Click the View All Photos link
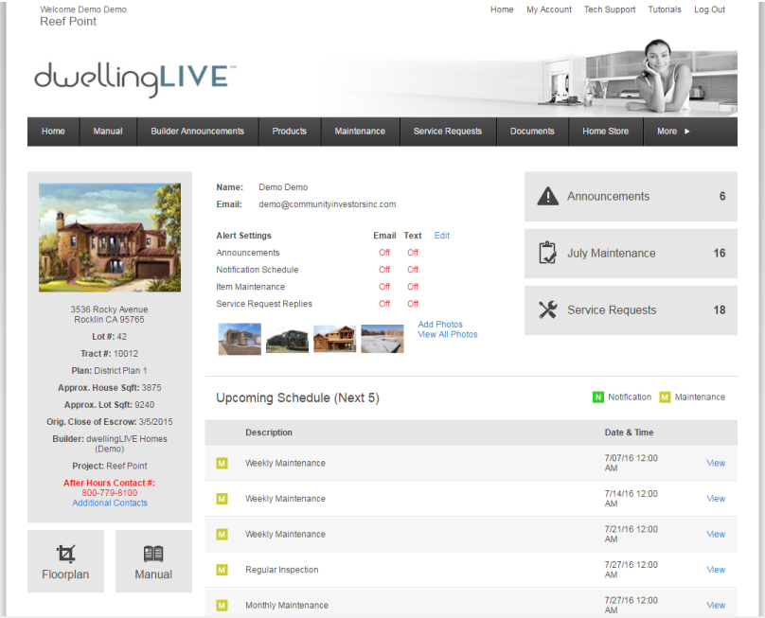Screen dimensions: 765x618 click(x=447, y=333)
